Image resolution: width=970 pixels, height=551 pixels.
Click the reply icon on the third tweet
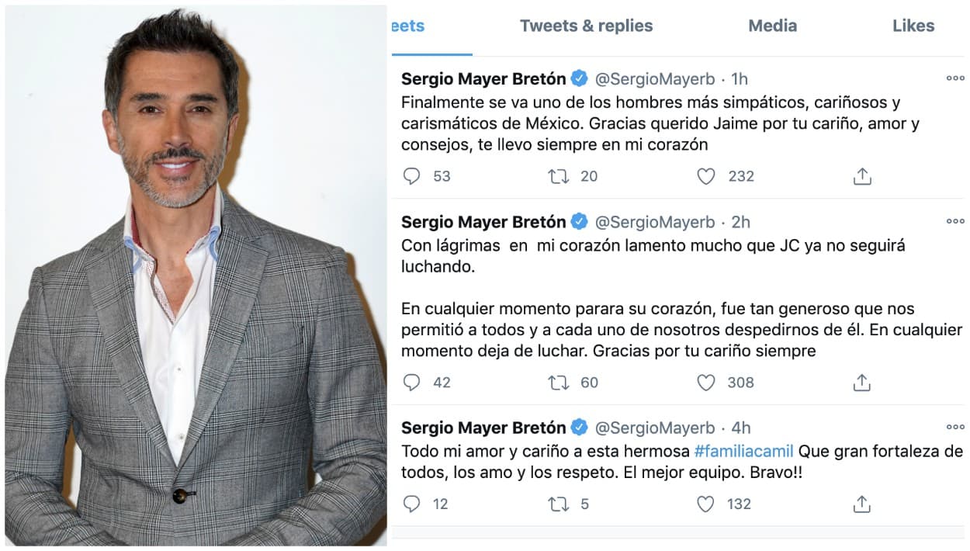coord(412,504)
